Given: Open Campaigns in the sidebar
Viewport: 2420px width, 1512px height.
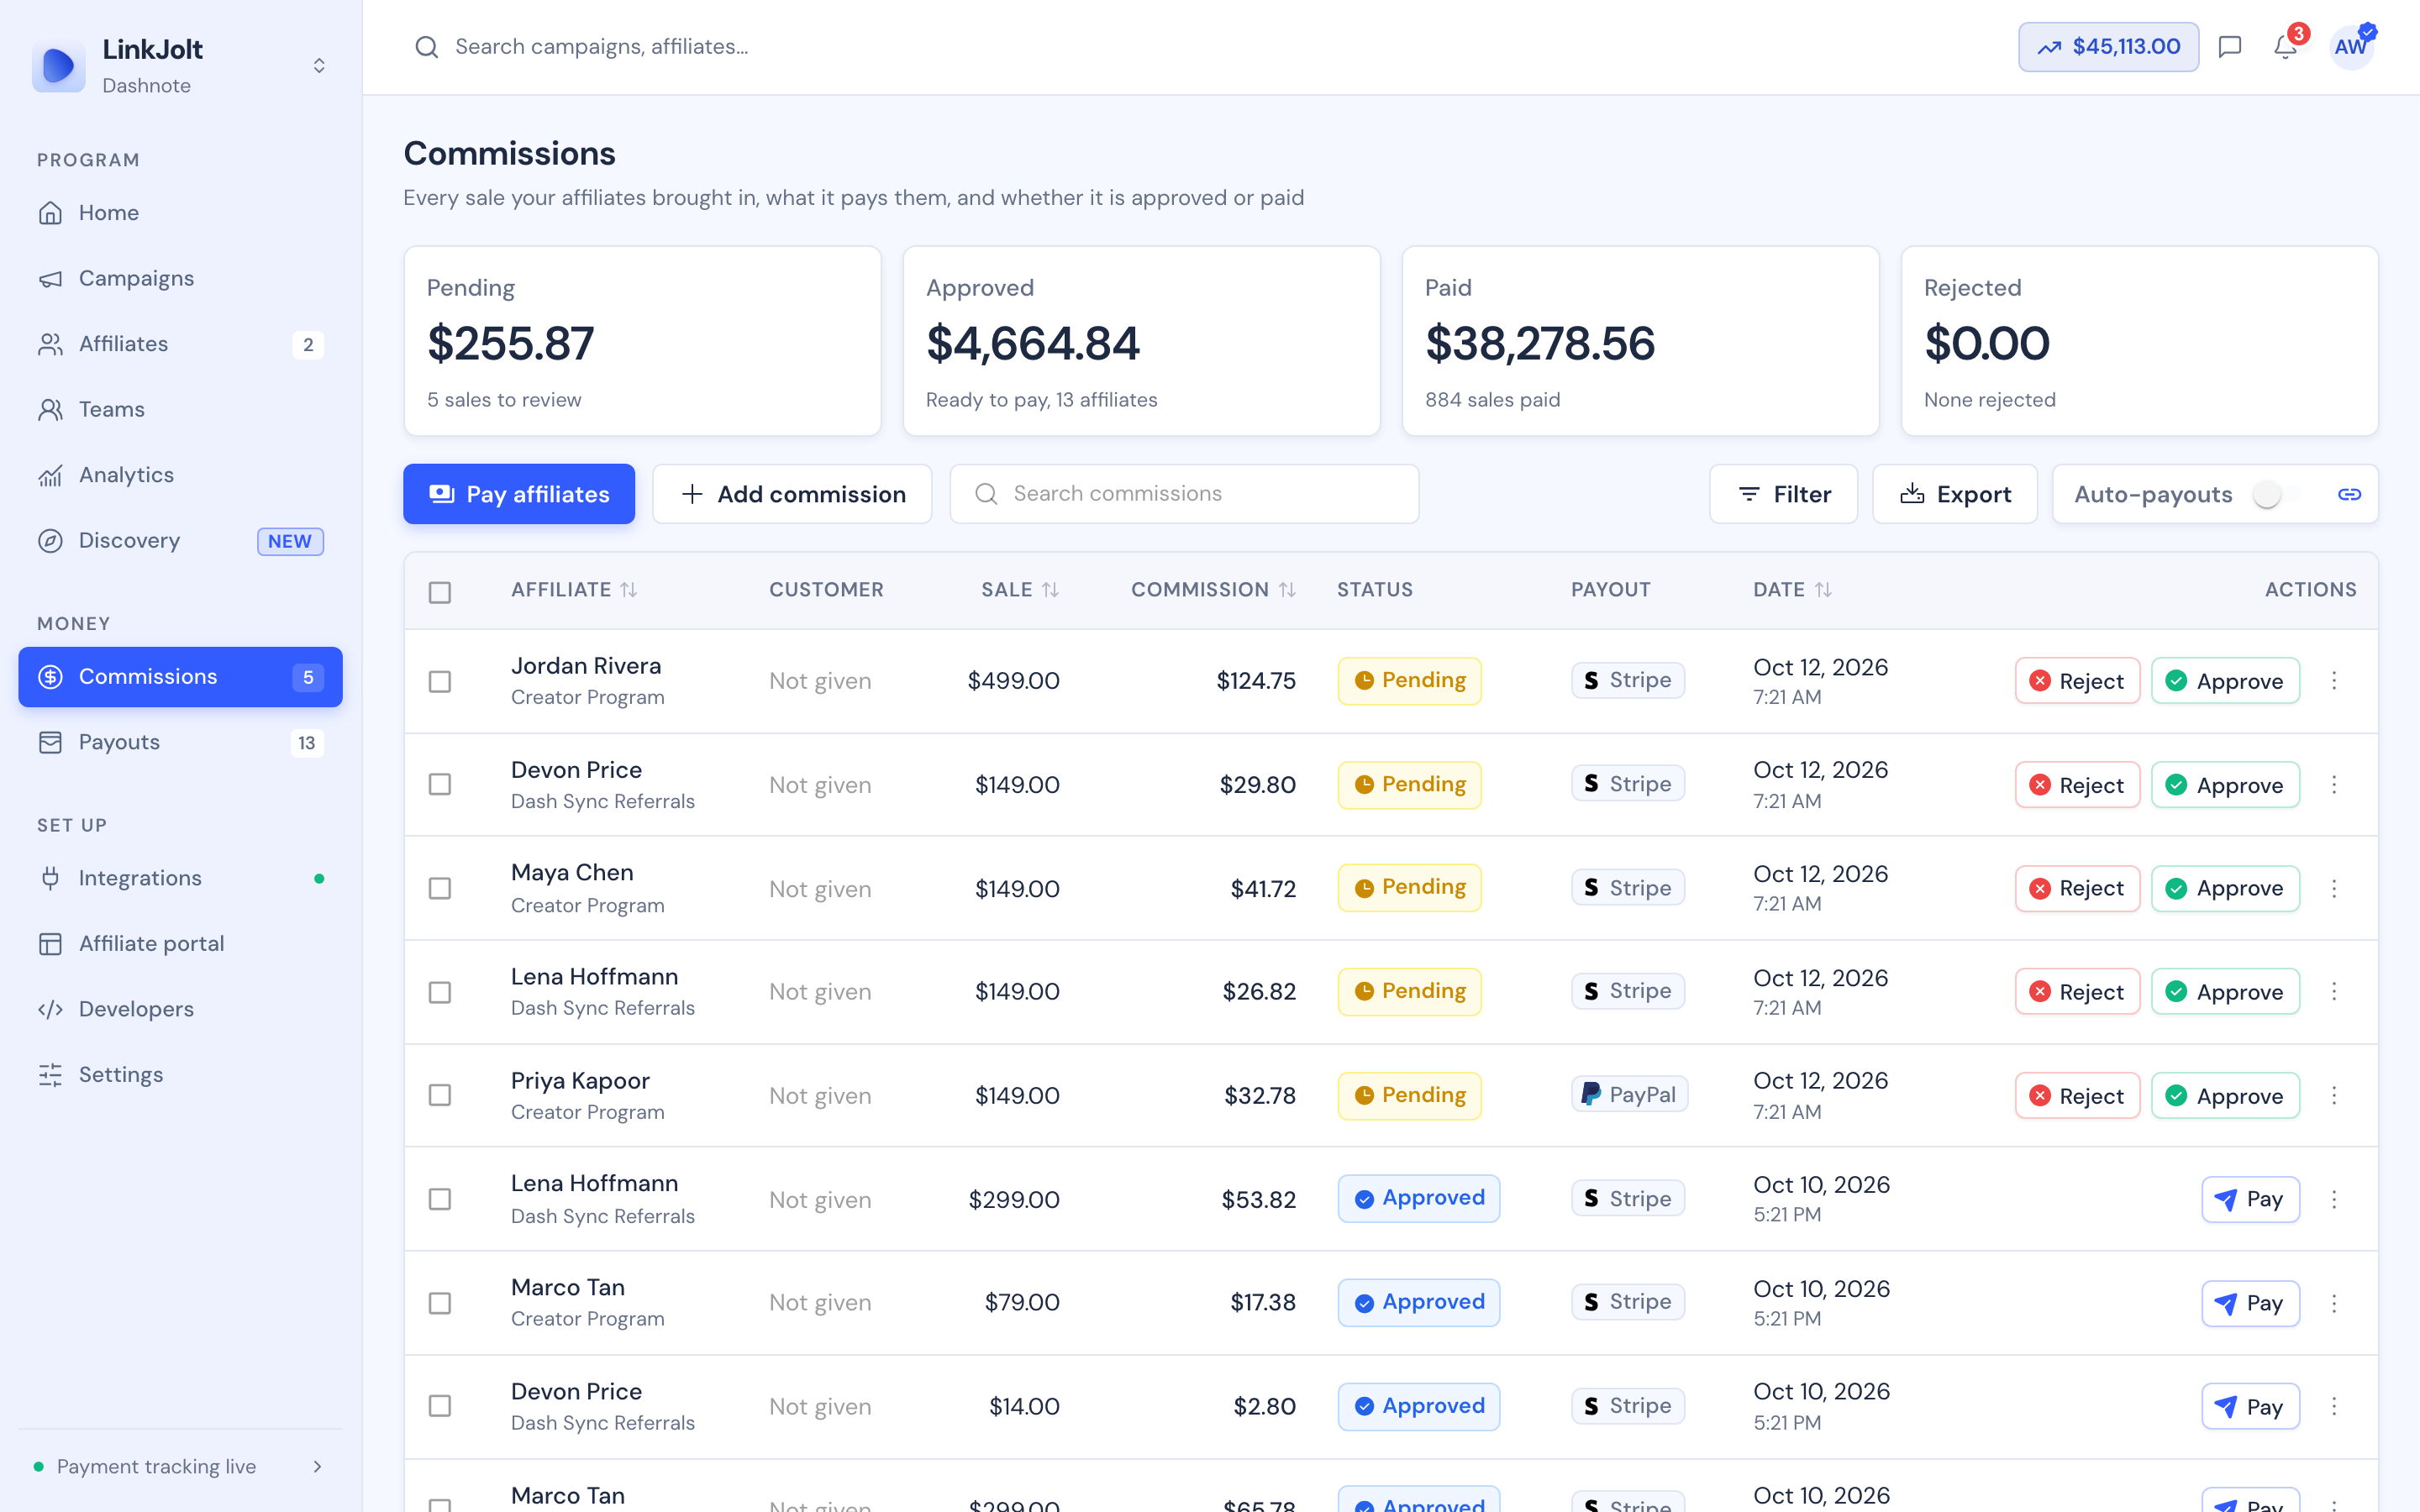Looking at the screenshot, I should pyautogui.click(x=180, y=278).
